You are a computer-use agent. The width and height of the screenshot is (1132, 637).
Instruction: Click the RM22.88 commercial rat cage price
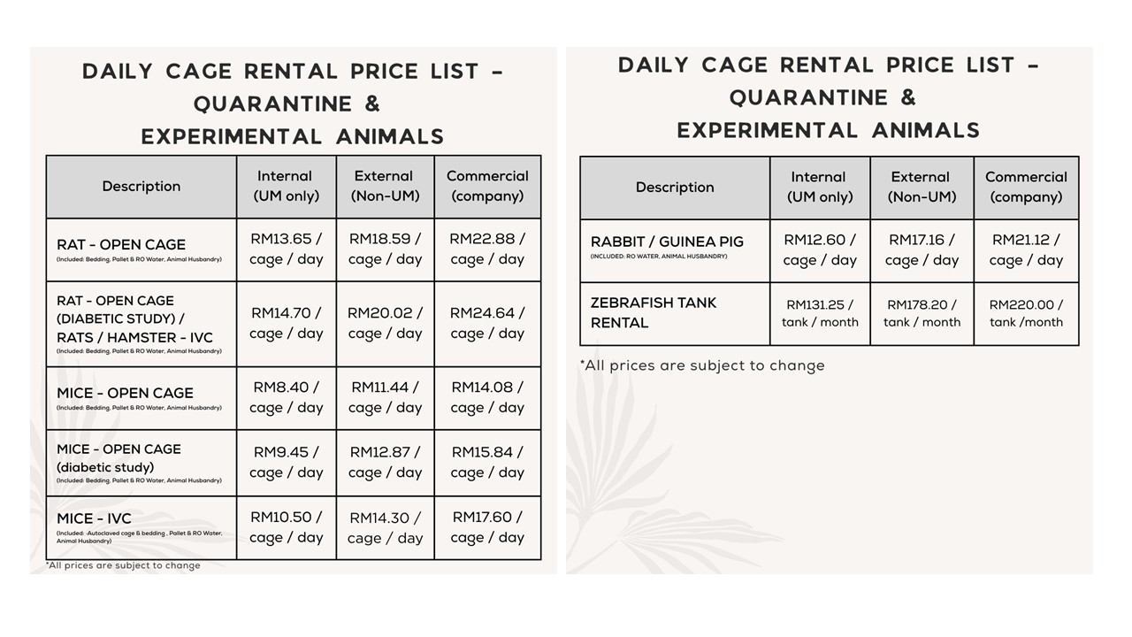(487, 249)
